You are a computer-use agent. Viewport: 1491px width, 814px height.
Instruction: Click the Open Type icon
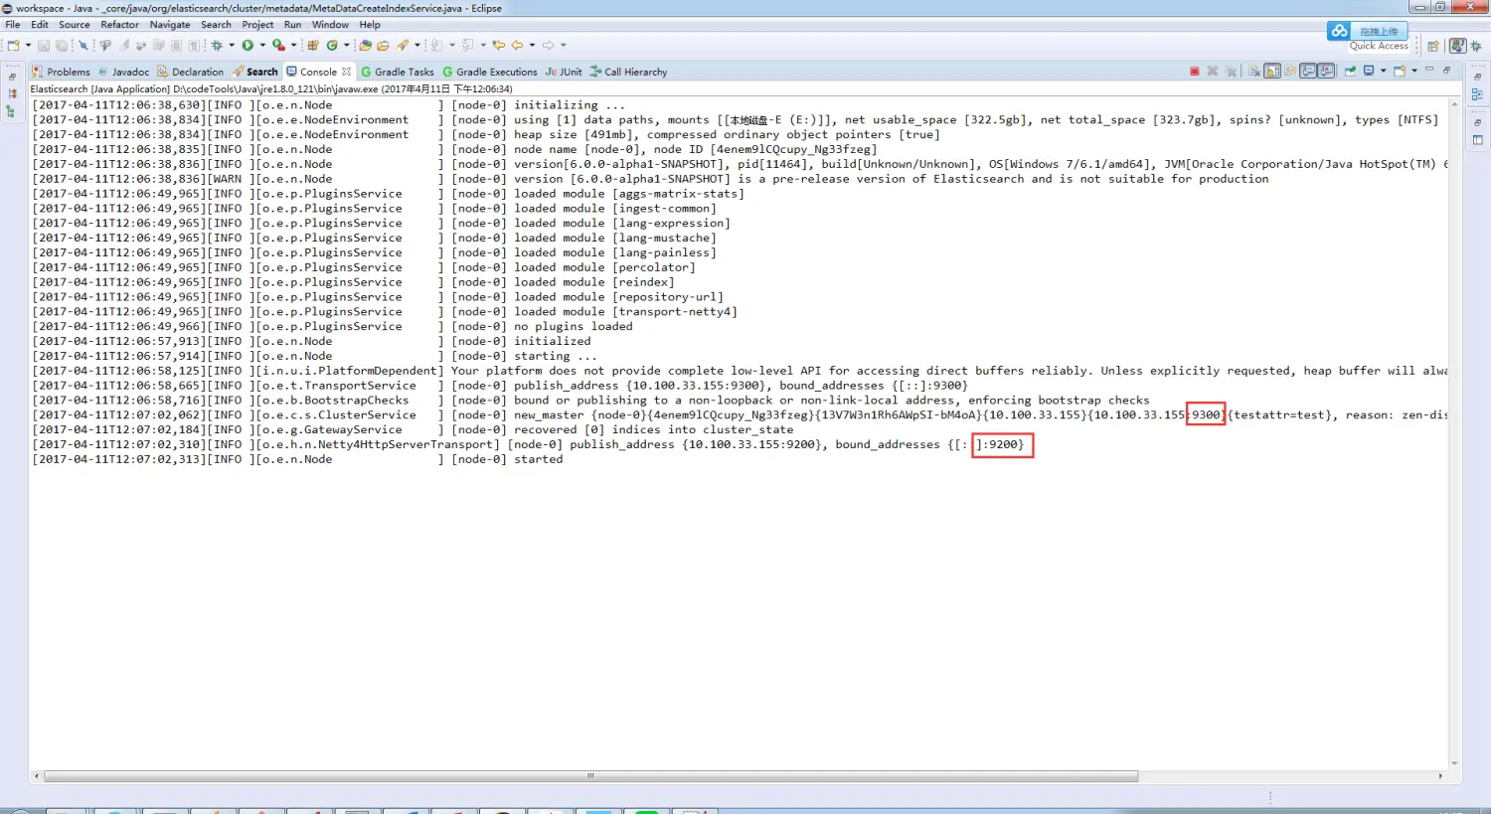pos(365,45)
